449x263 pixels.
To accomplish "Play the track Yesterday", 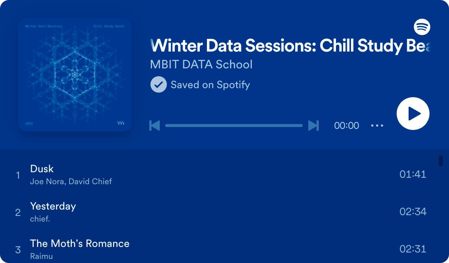I will tap(224, 212).
